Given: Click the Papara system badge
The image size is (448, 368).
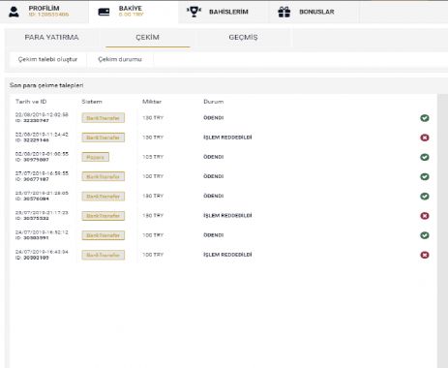Looking at the screenshot, I should pyautogui.click(x=96, y=157).
